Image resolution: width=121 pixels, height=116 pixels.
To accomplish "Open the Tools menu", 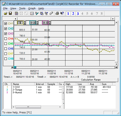I will (x=22, y=8).
